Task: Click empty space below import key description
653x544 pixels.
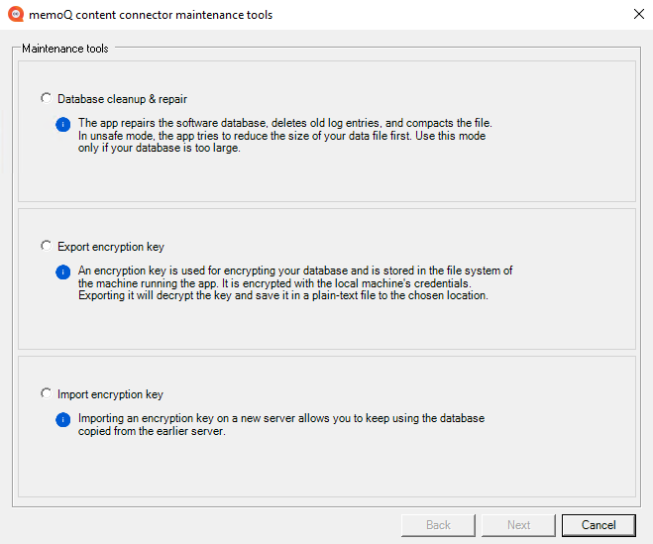Action: pos(327,466)
